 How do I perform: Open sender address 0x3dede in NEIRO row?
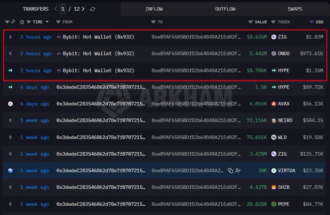click(101, 121)
